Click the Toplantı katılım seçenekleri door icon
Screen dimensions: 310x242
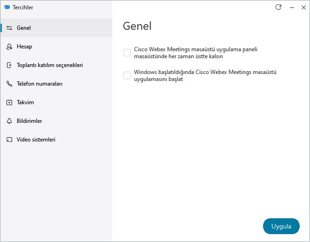coord(9,65)
